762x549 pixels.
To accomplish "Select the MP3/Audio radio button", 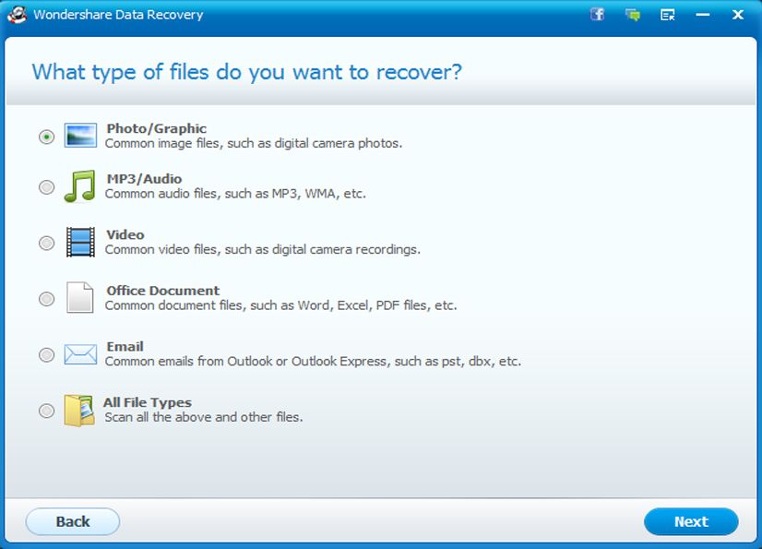I will [x=46, y=187].
